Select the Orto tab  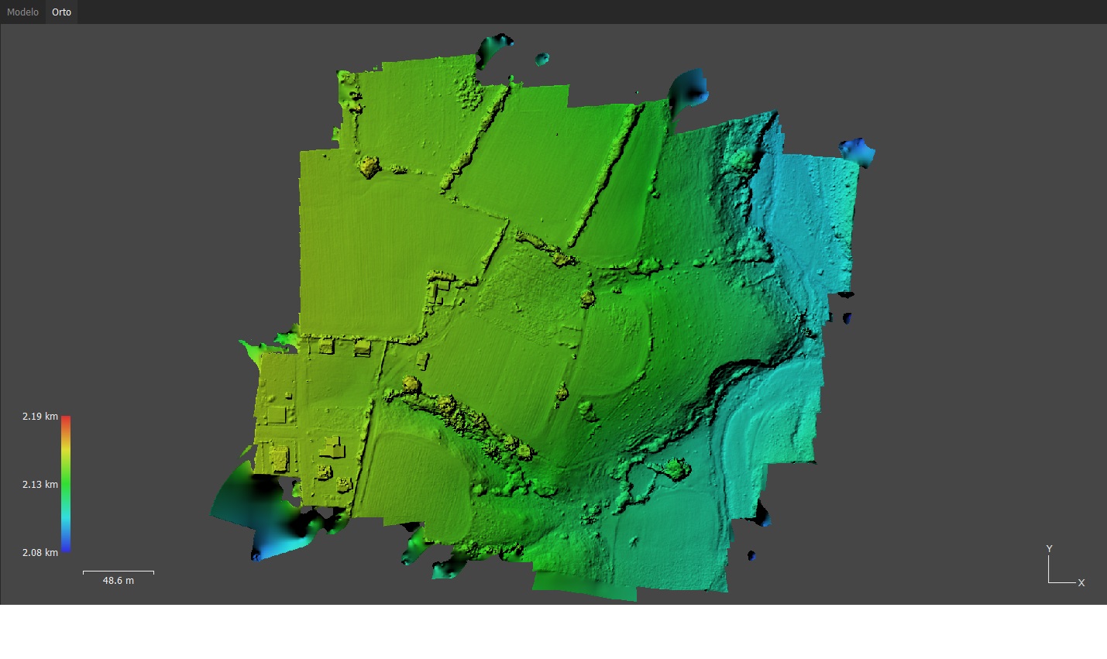click(61, 12)
